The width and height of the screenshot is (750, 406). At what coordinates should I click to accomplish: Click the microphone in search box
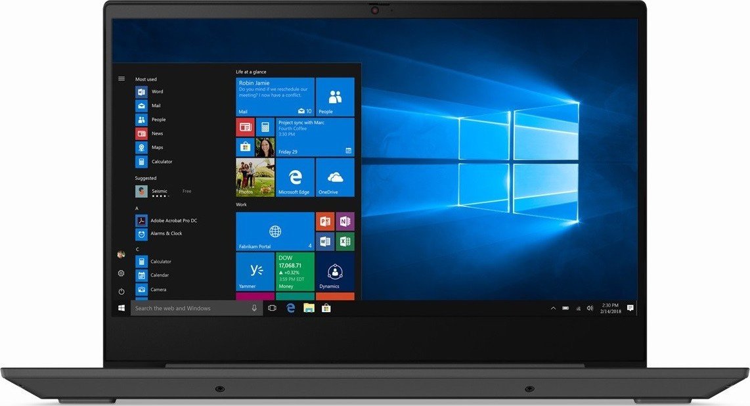pos(254,309)
